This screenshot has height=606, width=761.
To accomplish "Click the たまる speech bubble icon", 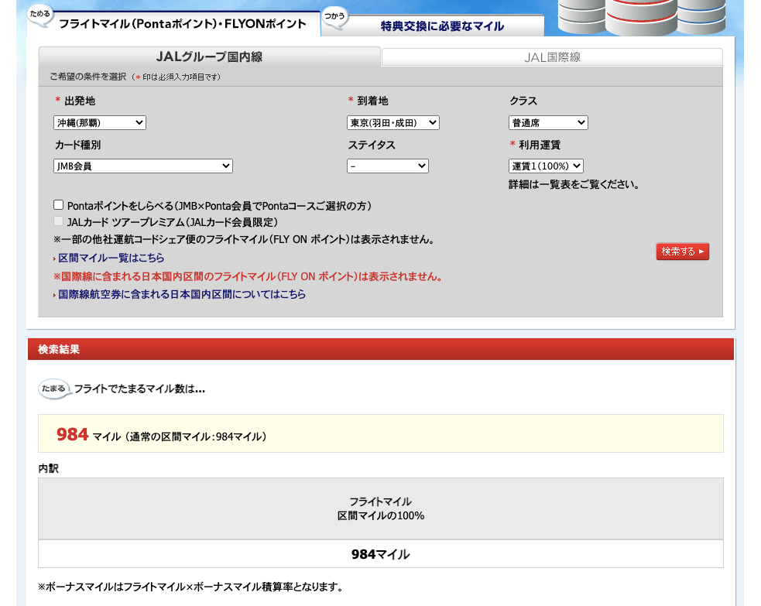I will tap(54, 389).
